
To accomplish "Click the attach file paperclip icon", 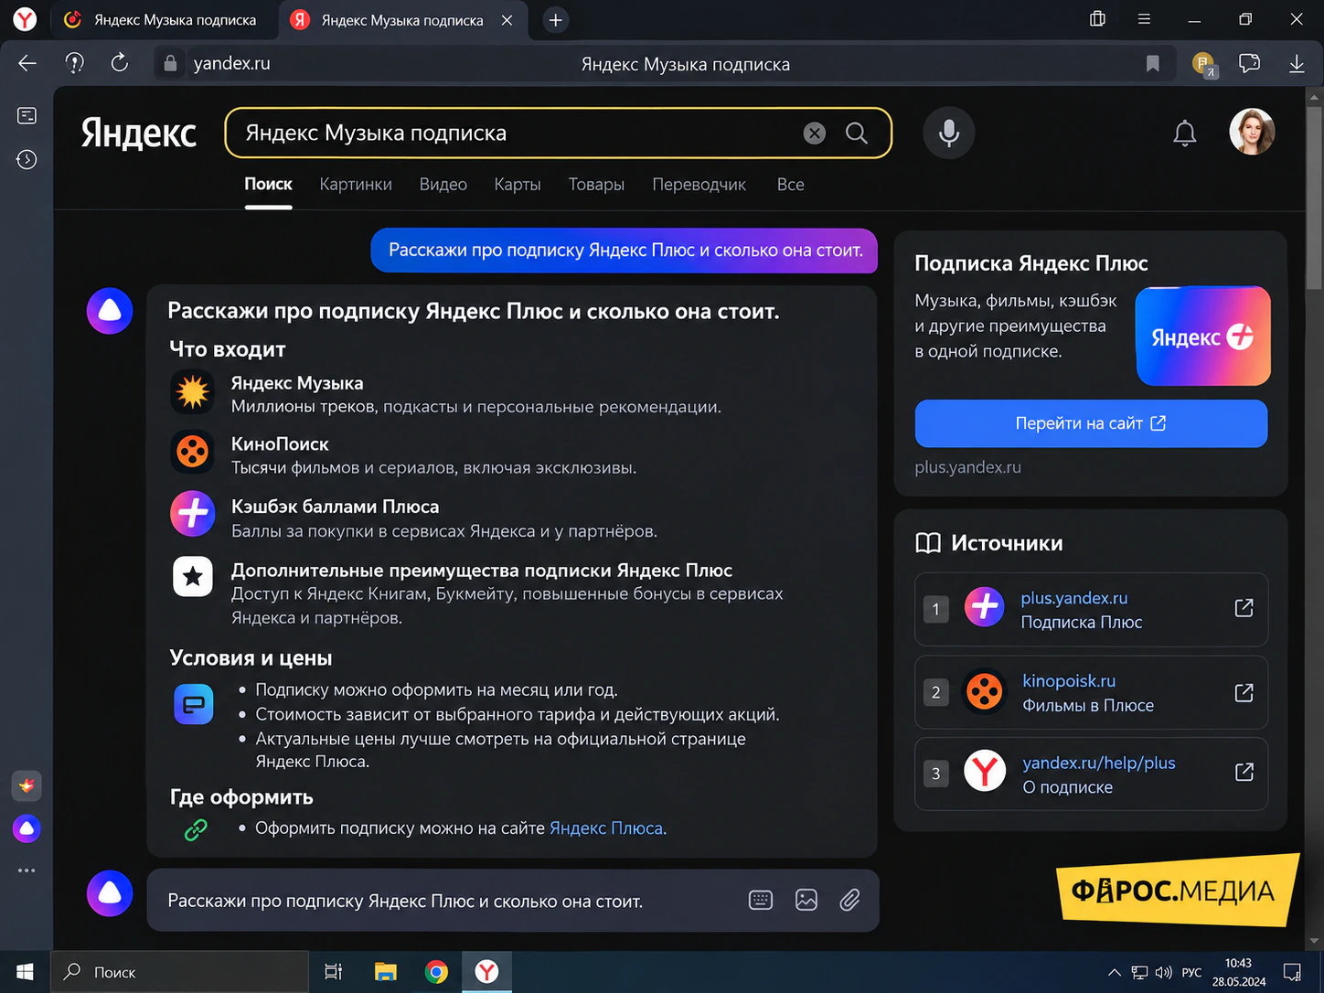I will coord(849,901).
